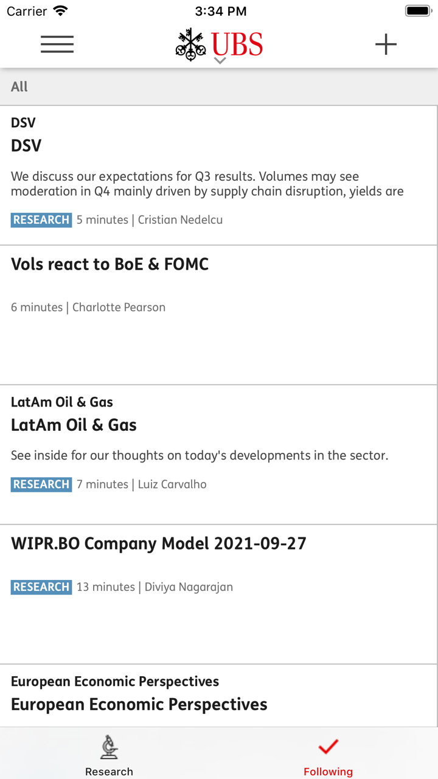Open the hamburger menu
This screenshot has height=779, width=438.
tap(57, 44)
